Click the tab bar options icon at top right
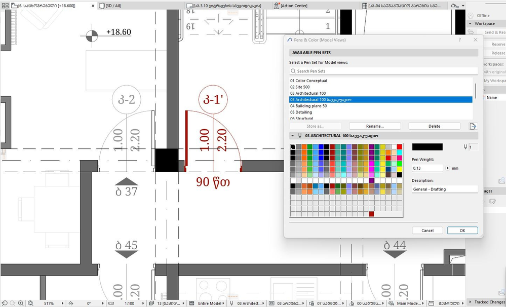 455,6
